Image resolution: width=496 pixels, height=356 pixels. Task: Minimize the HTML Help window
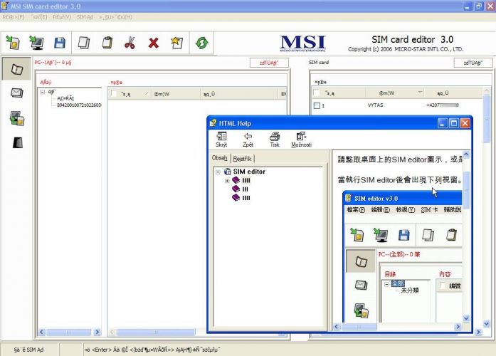coord(443,123)
